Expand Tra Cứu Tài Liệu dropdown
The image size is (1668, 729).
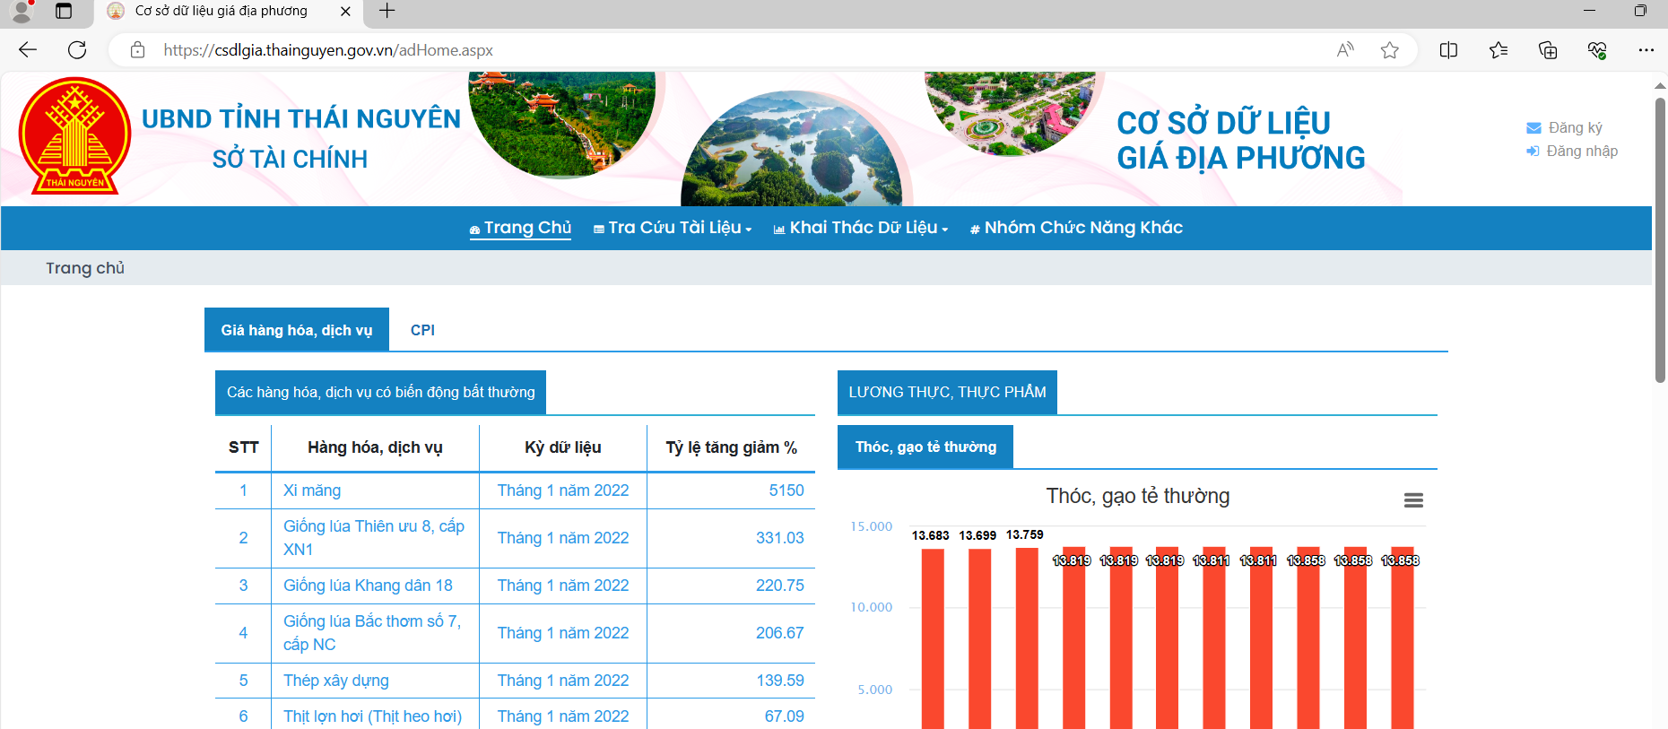673,228
